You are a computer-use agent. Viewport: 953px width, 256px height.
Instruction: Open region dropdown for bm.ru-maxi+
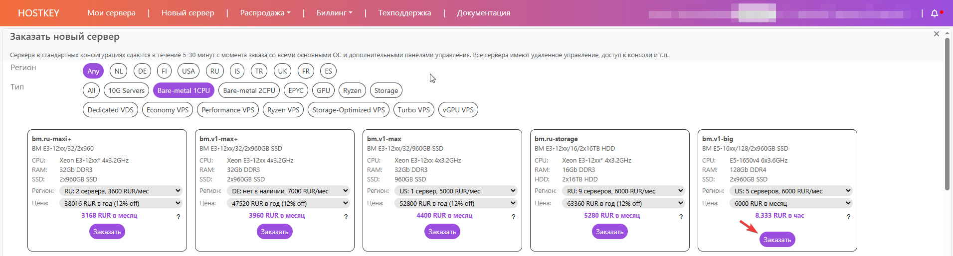pyautogui.click(x=121, y=191)
